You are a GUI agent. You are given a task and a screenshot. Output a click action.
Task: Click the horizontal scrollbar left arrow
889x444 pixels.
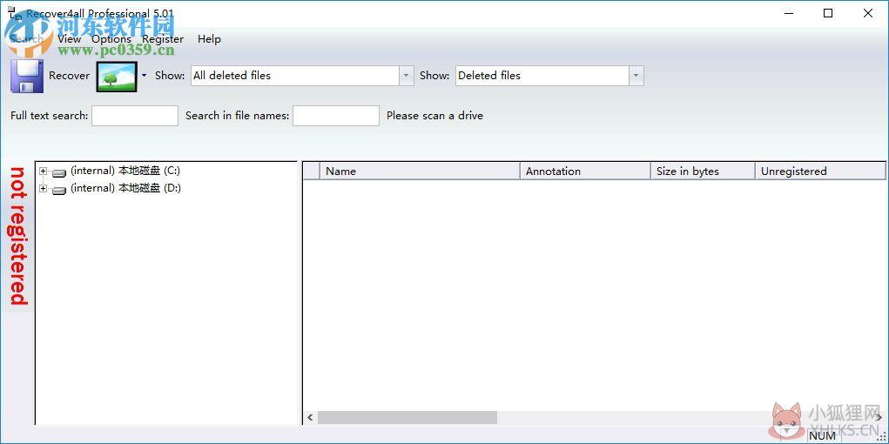(x=310, y=418)
